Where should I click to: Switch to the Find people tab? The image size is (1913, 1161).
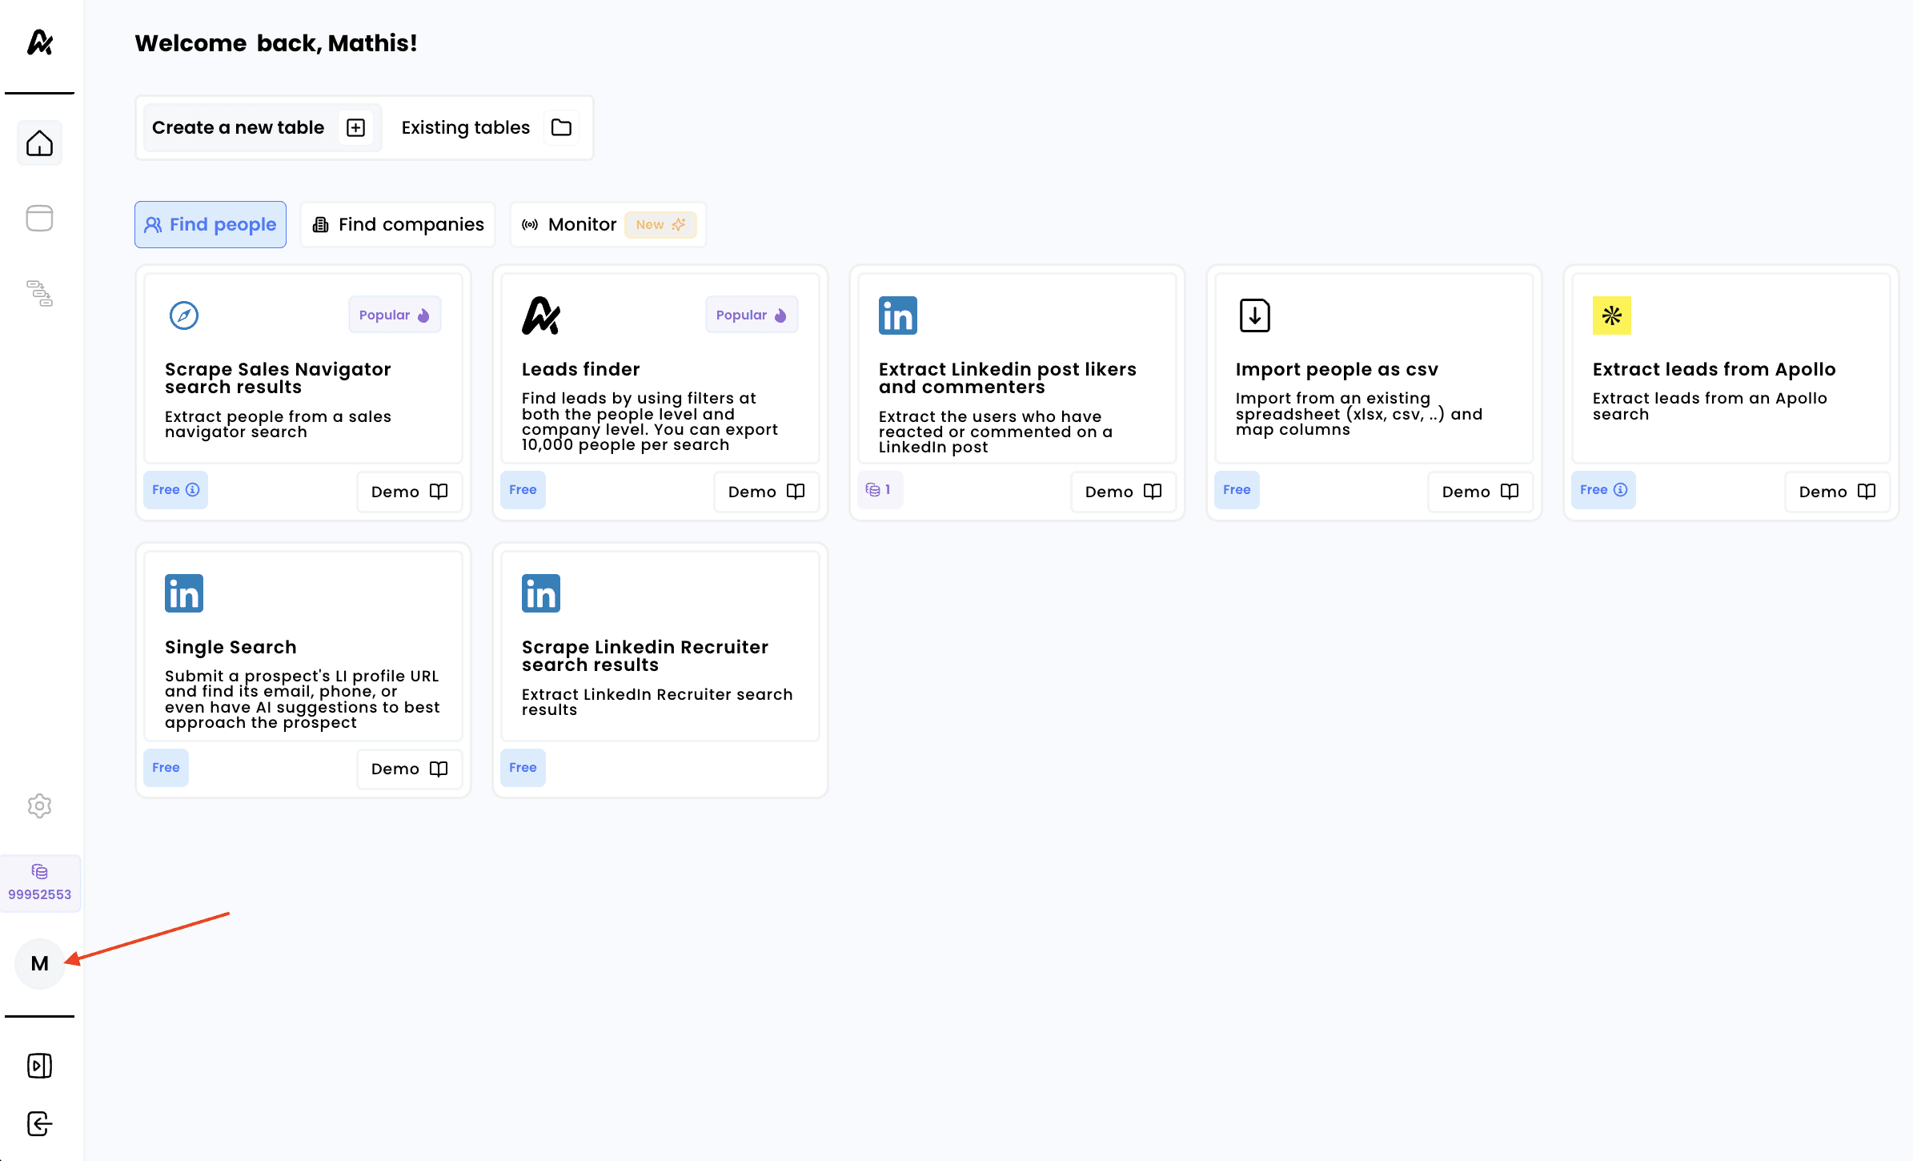click(x=211, y=224)
